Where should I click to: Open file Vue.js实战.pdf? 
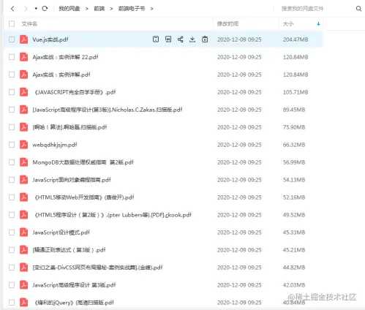(50, 39)
